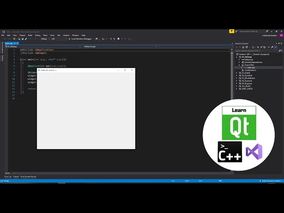284x213 pixels.
Task: Click the bookmark toolbar icon
Action: pyautogui.click(x=118, y=39)
